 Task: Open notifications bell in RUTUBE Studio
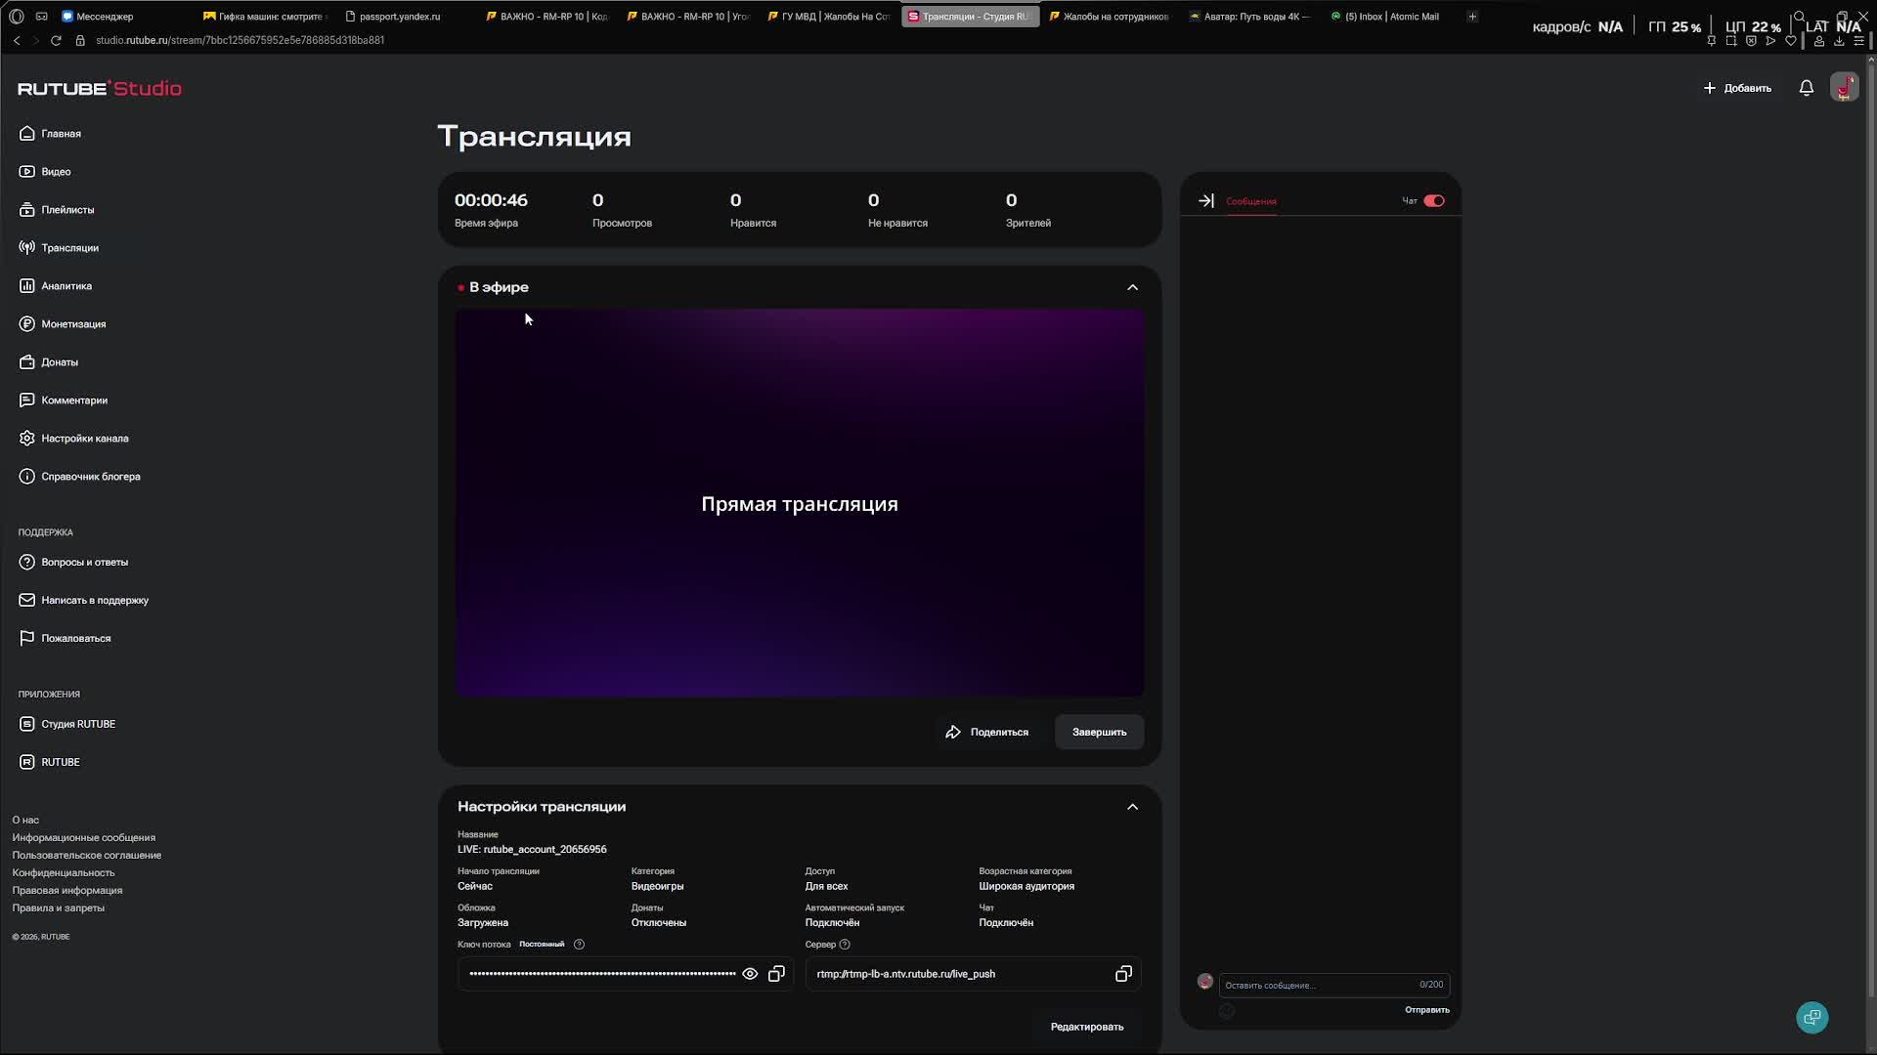coord(1805,87)
